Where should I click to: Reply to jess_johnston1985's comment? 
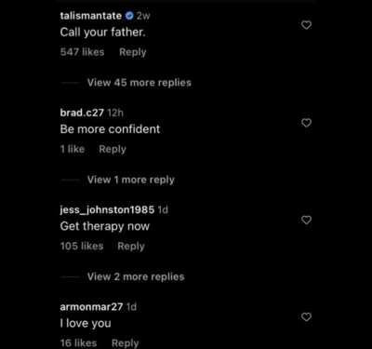click(131, 247)
